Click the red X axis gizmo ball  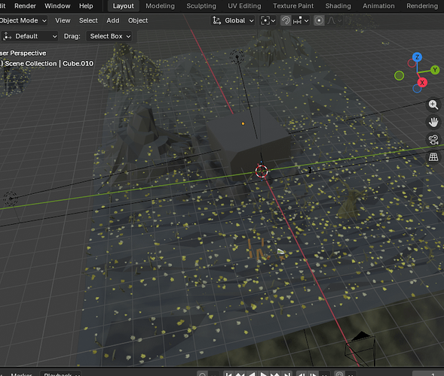(422, 83)
